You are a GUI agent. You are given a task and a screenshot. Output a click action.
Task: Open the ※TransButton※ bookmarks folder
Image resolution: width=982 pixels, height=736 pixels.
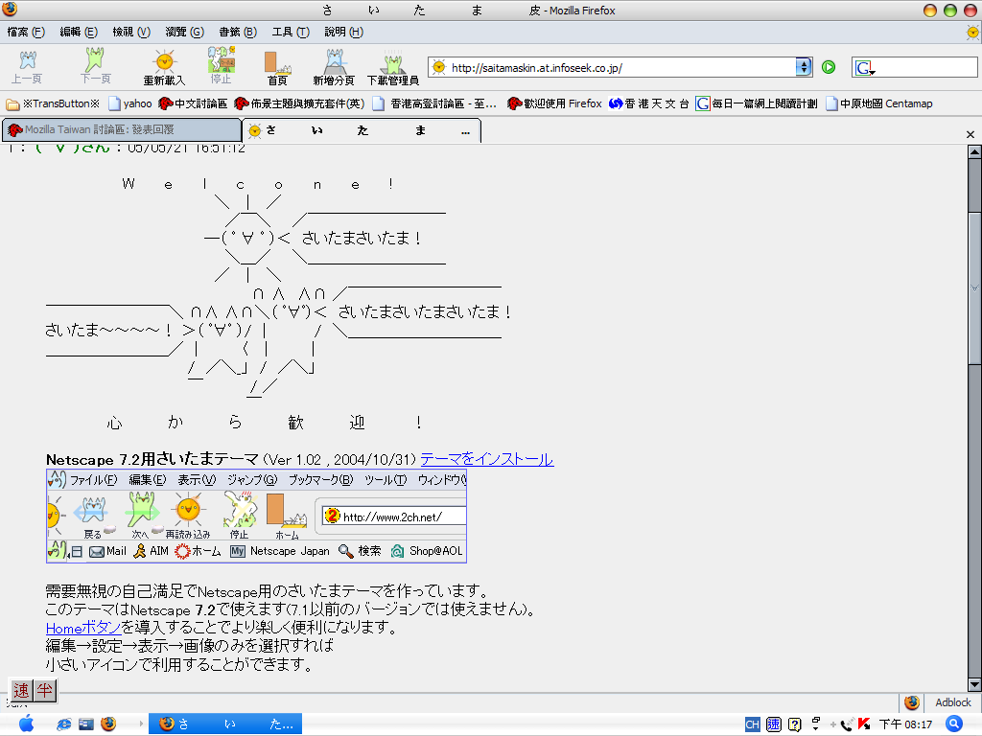(x=54, y=103)
